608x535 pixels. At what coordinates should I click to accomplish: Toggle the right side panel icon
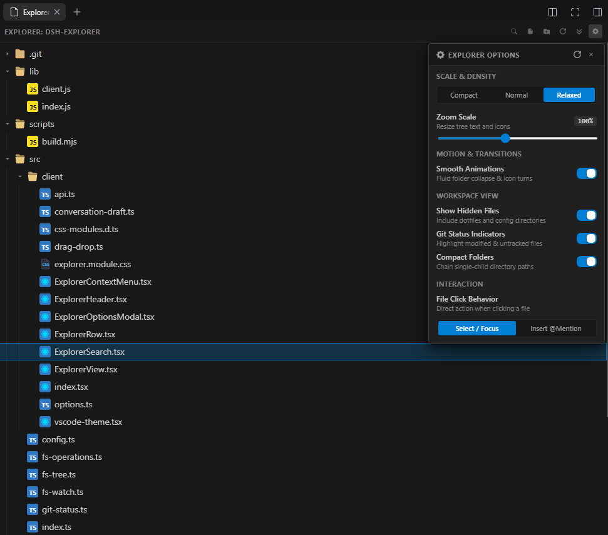(x=597, y=12)
